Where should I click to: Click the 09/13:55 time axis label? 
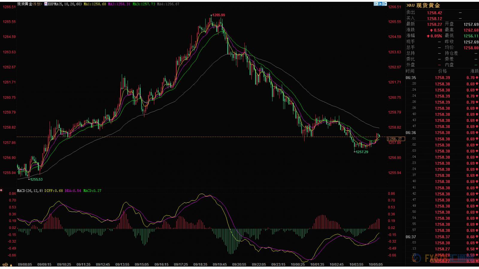click(122, 265)
